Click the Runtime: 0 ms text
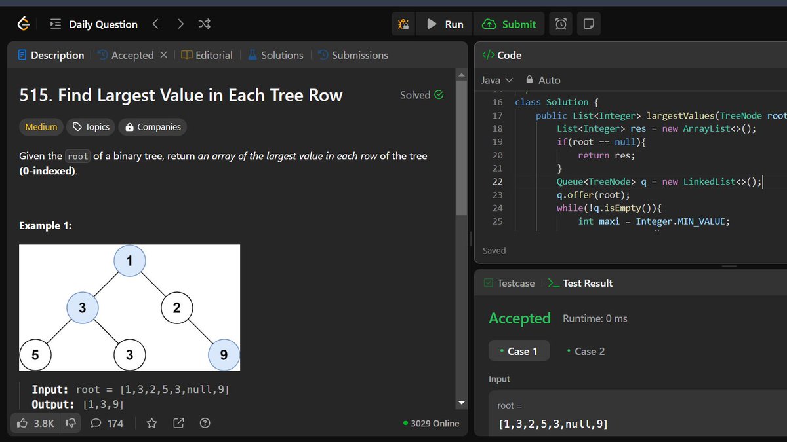The image size is (787, 442). (x=595, y=318)
